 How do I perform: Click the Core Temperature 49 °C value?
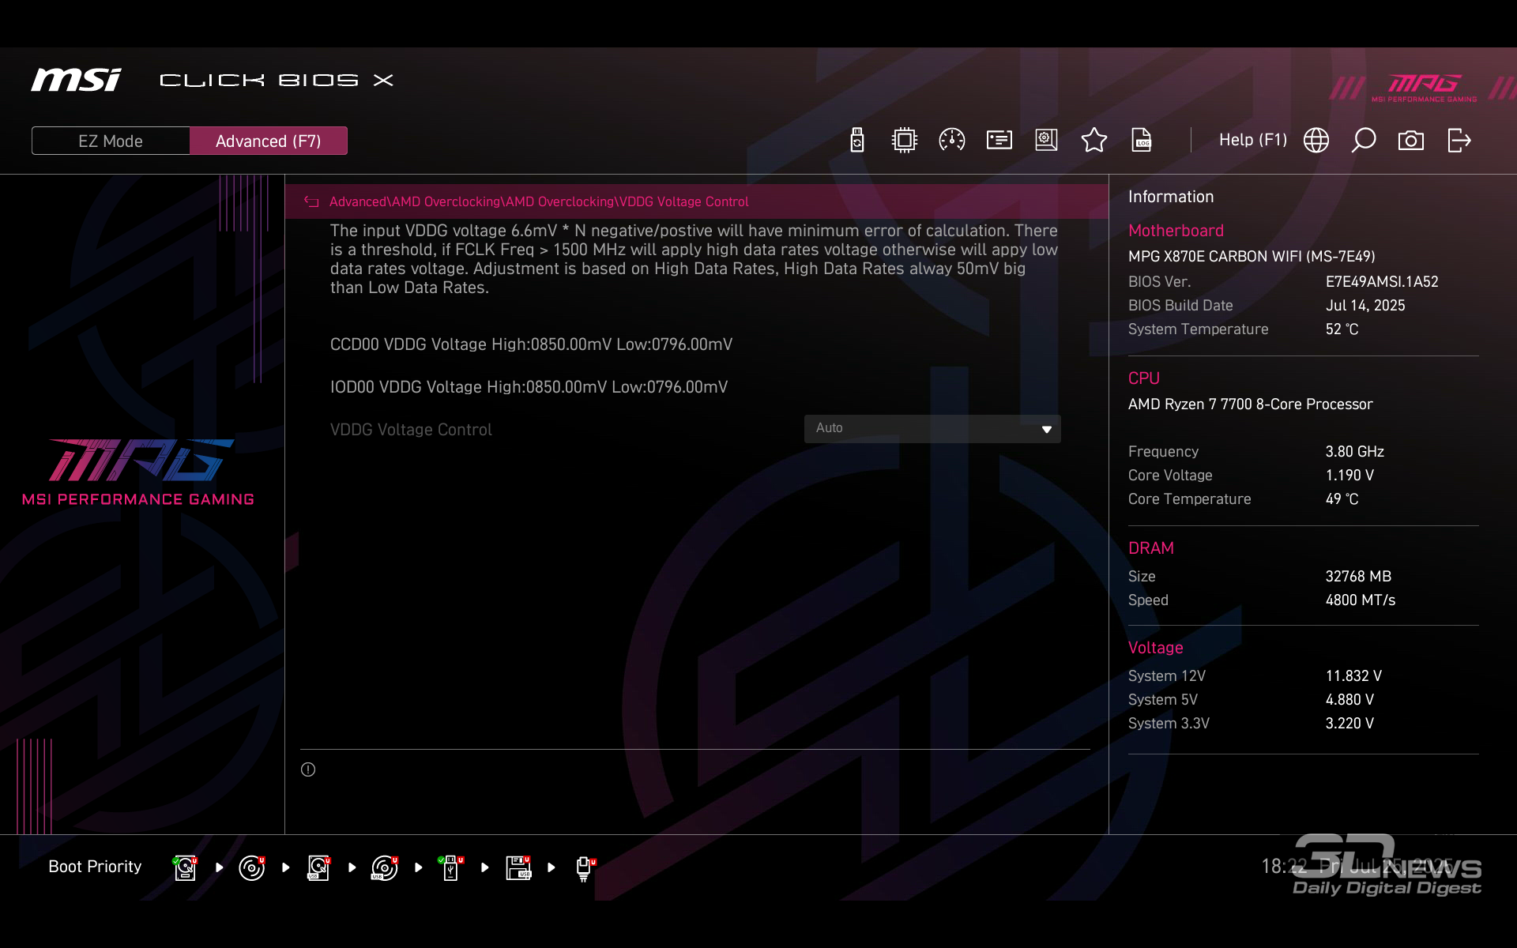point(1342,499)
